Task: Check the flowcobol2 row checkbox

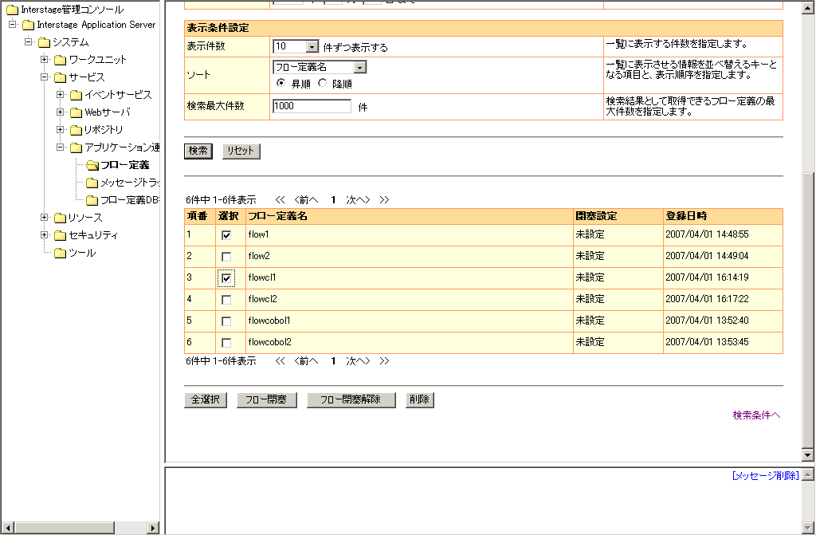Action: tap(226, 343)
